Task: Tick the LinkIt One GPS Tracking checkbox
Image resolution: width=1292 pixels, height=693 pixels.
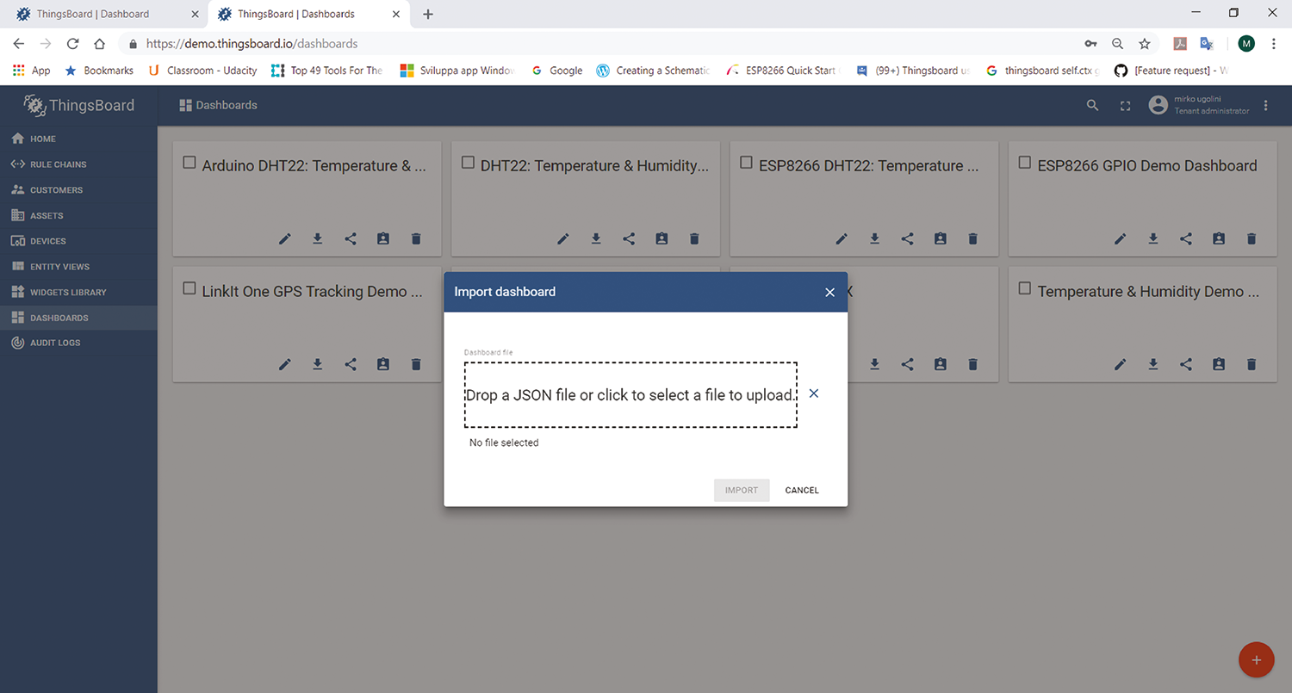Action: pyautogui.click(x=189, y=288)
